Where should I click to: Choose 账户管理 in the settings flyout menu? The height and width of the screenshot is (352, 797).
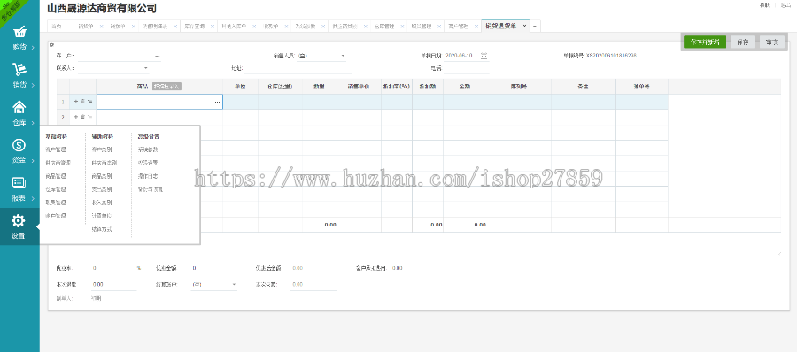pyautogui.click(x=56, y=216)
